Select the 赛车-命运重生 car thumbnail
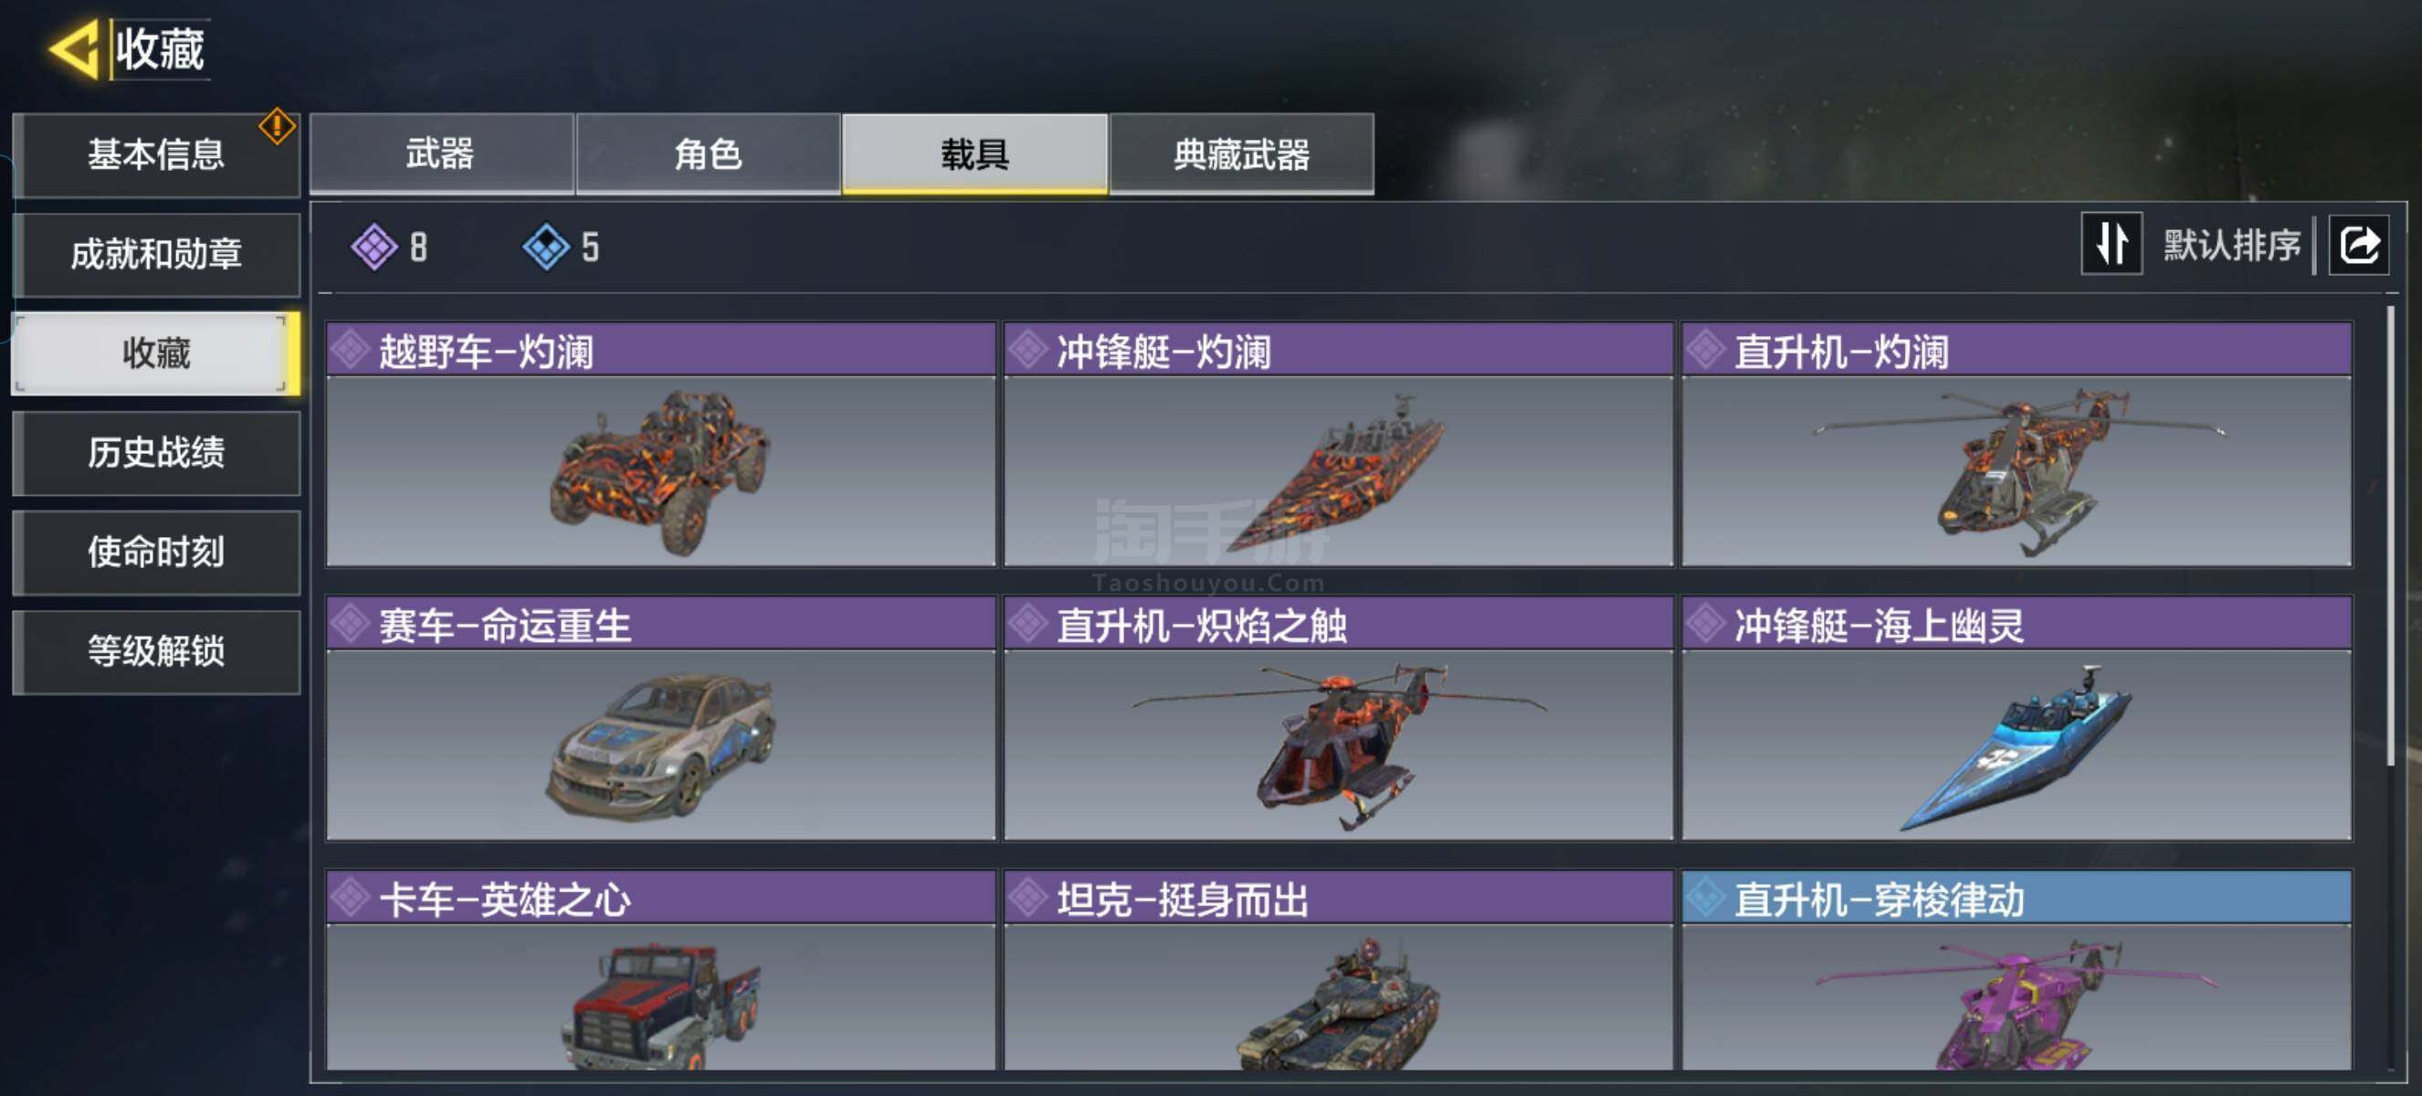Image resolution: width=2422 pixels, height=1096 pixels. (660, 744)
